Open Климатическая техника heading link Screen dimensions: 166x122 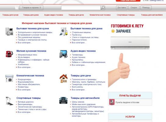pos(30,76)
